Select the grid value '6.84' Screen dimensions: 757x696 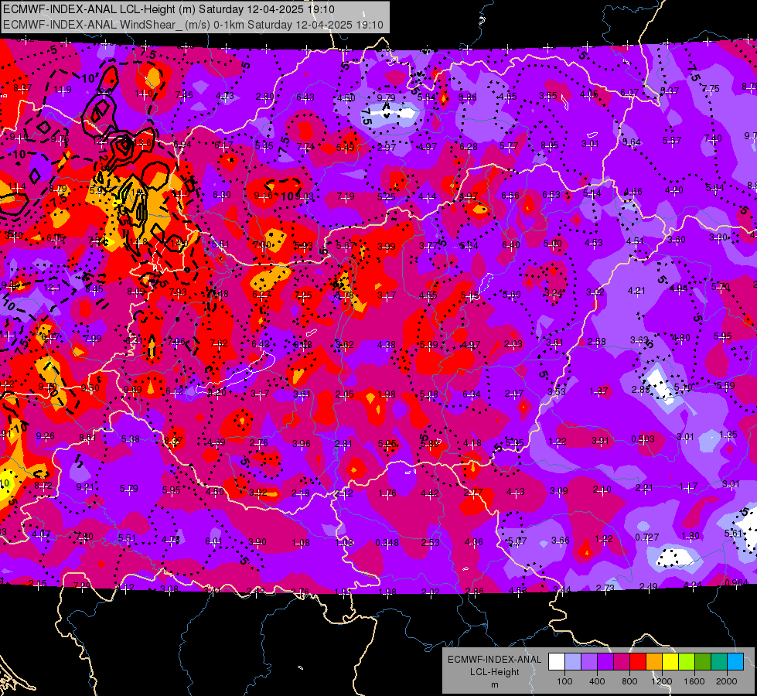[471, 394]
